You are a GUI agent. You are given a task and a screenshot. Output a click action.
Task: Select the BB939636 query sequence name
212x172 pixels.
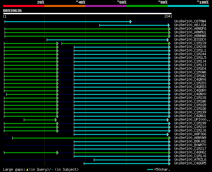[x=13, y=11]
